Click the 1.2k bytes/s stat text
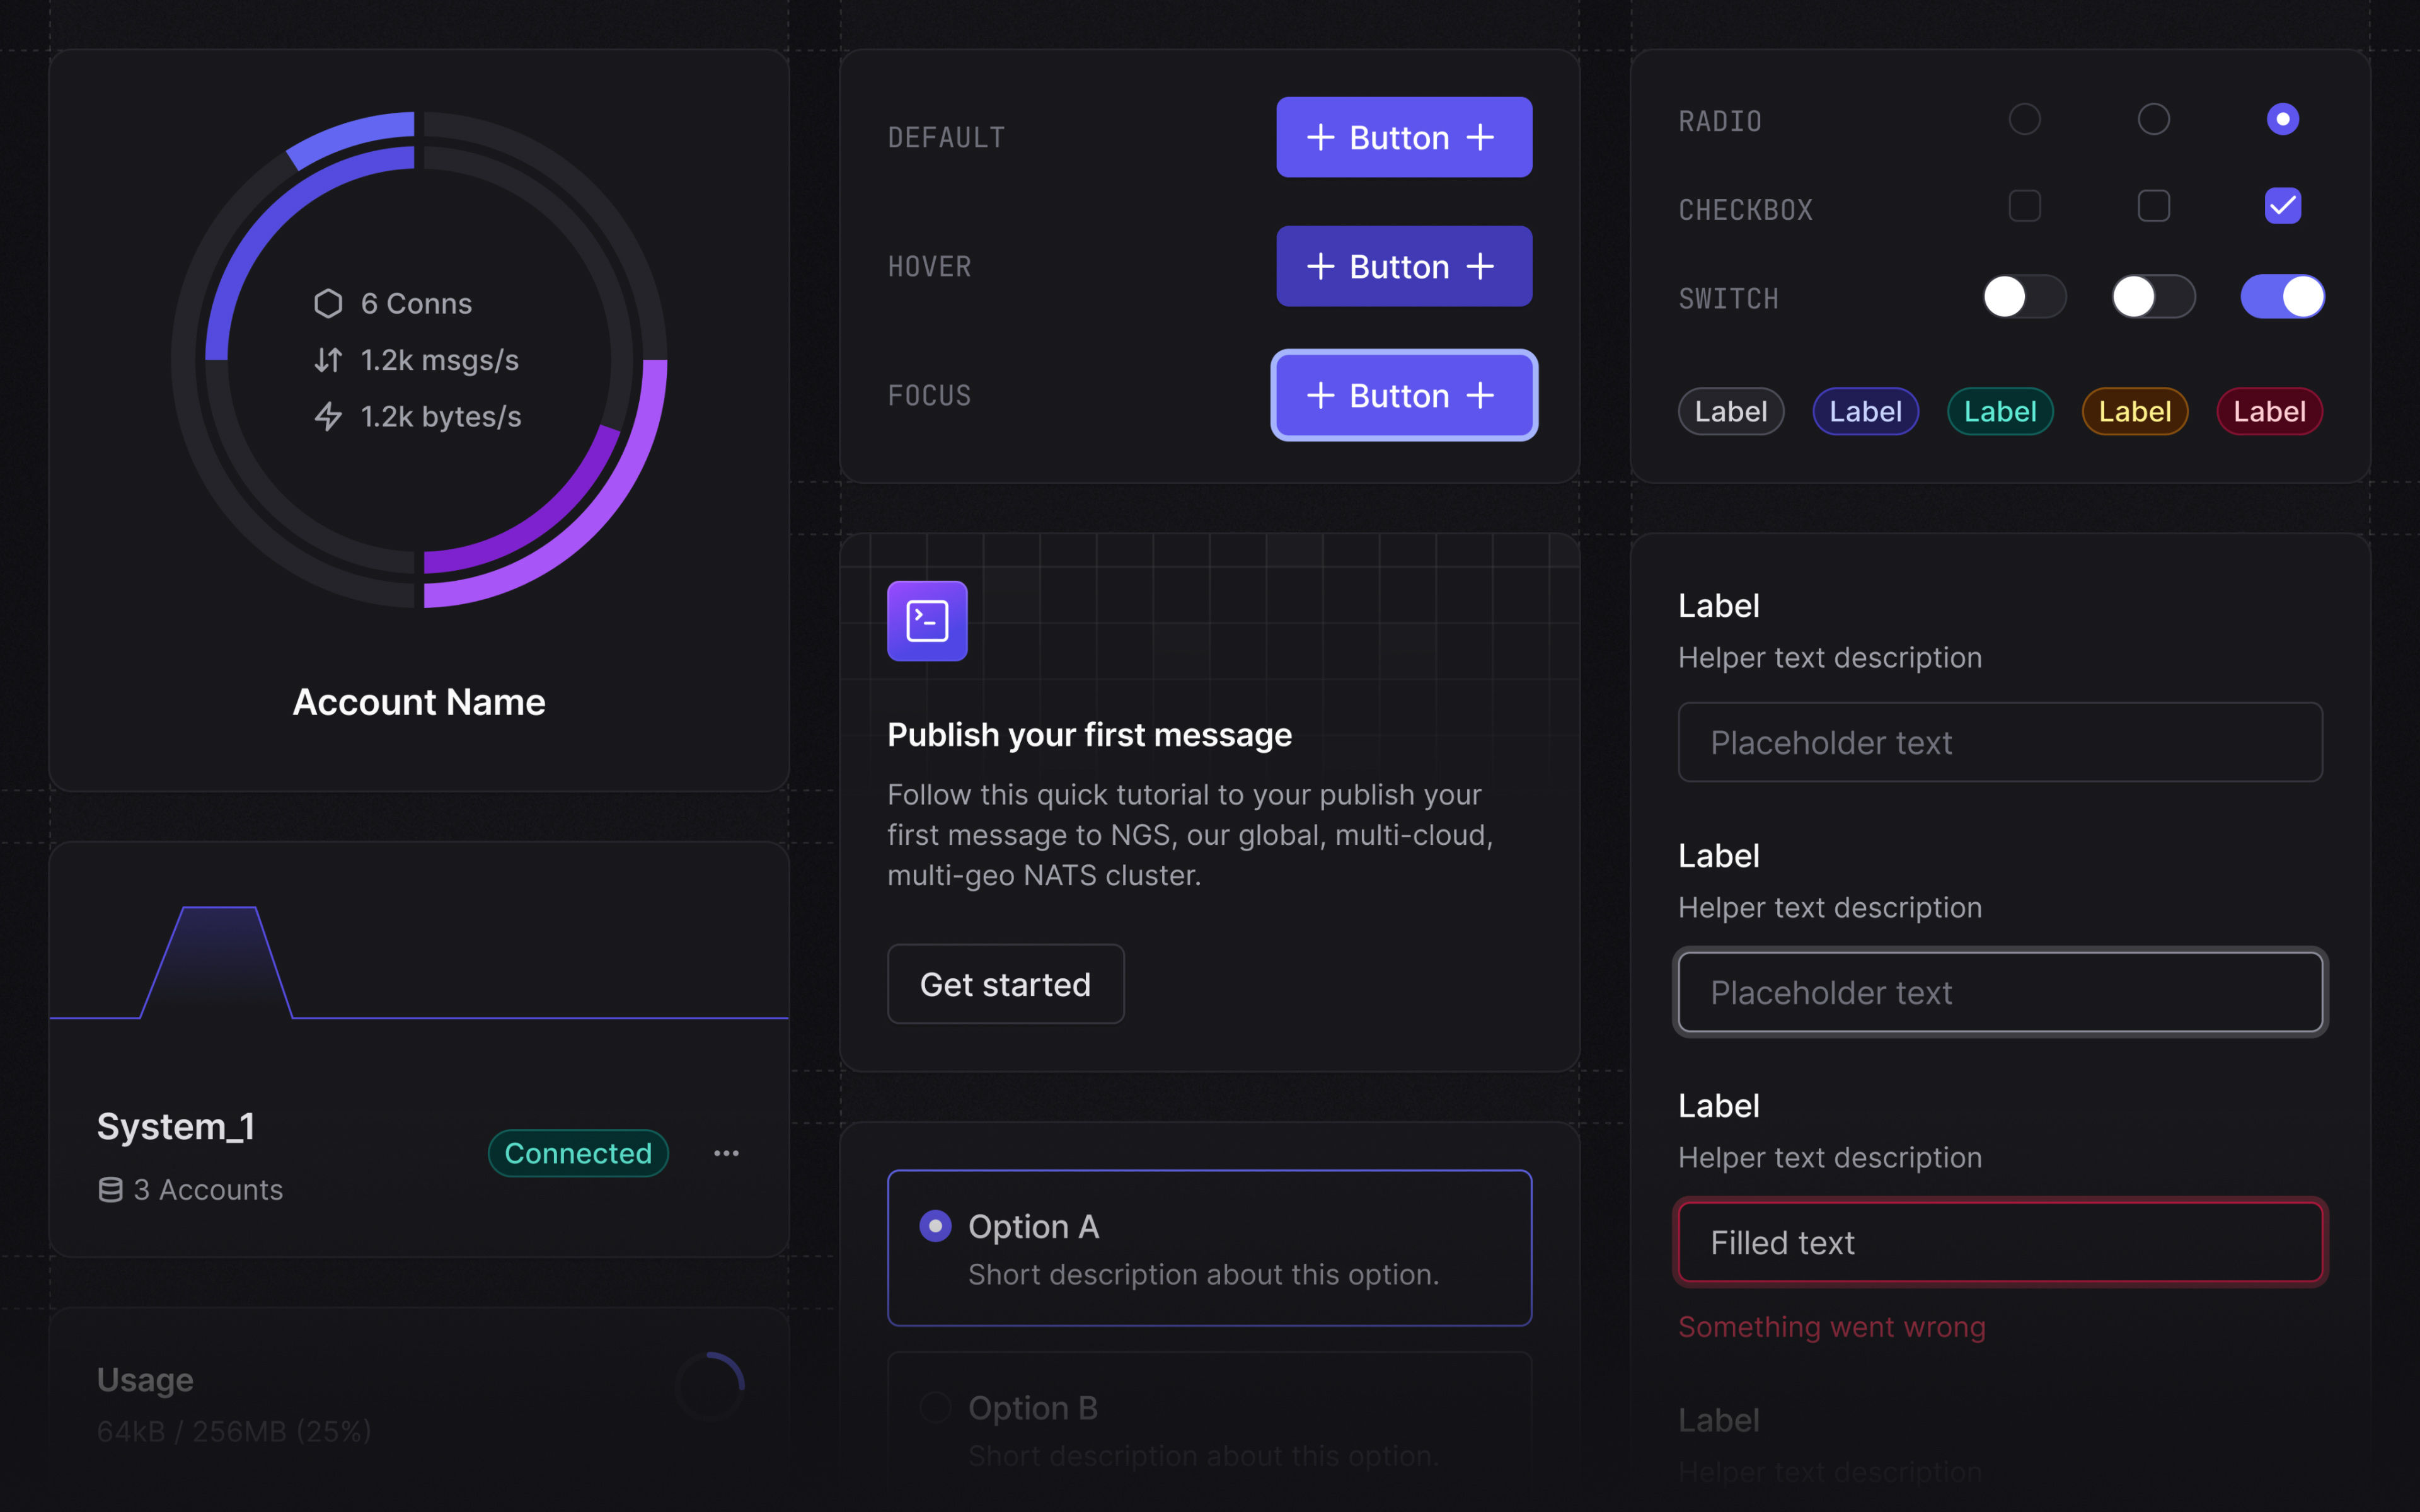This screenshot has height=1512, width=2420. 441,416
